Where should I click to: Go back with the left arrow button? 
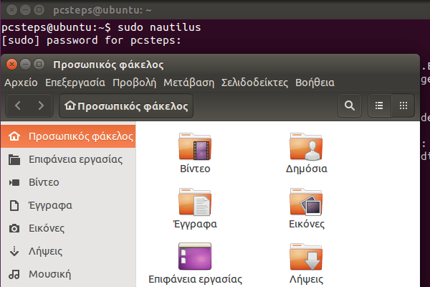tap(18, 105)
